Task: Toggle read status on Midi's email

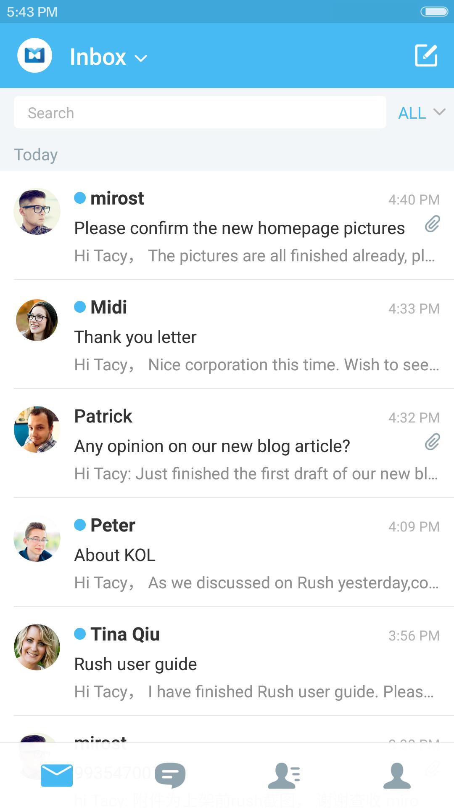Action: (x=79, y=308)
